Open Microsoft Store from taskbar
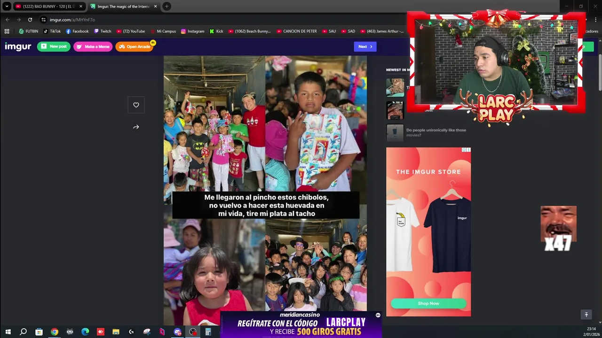602x338 pixels. click(x=39, y=332)
